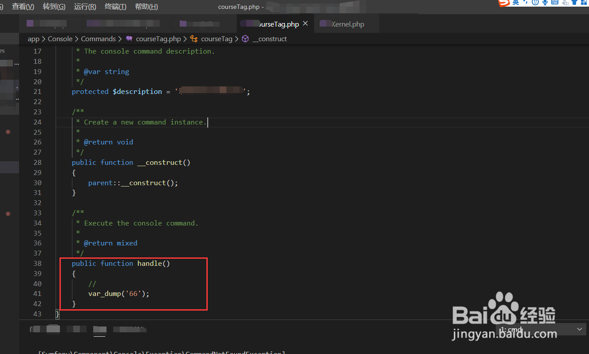Click '@return mixed' on line 36
The width and height of the screenshot is (589, 354).
[111, 243]
